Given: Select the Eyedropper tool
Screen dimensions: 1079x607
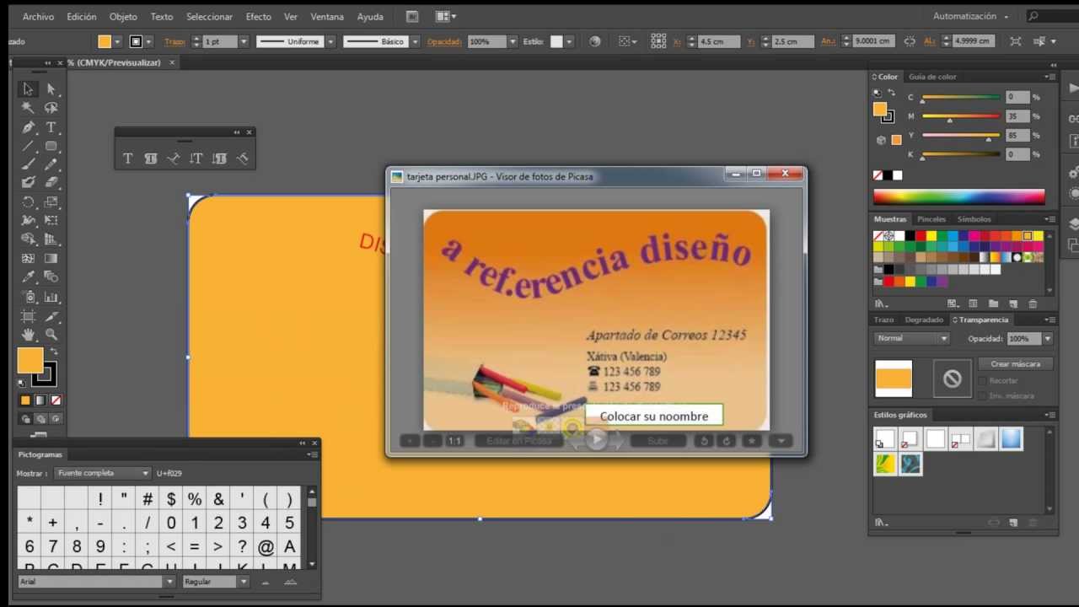Looking at the screenshot, I should coord(28,277).
